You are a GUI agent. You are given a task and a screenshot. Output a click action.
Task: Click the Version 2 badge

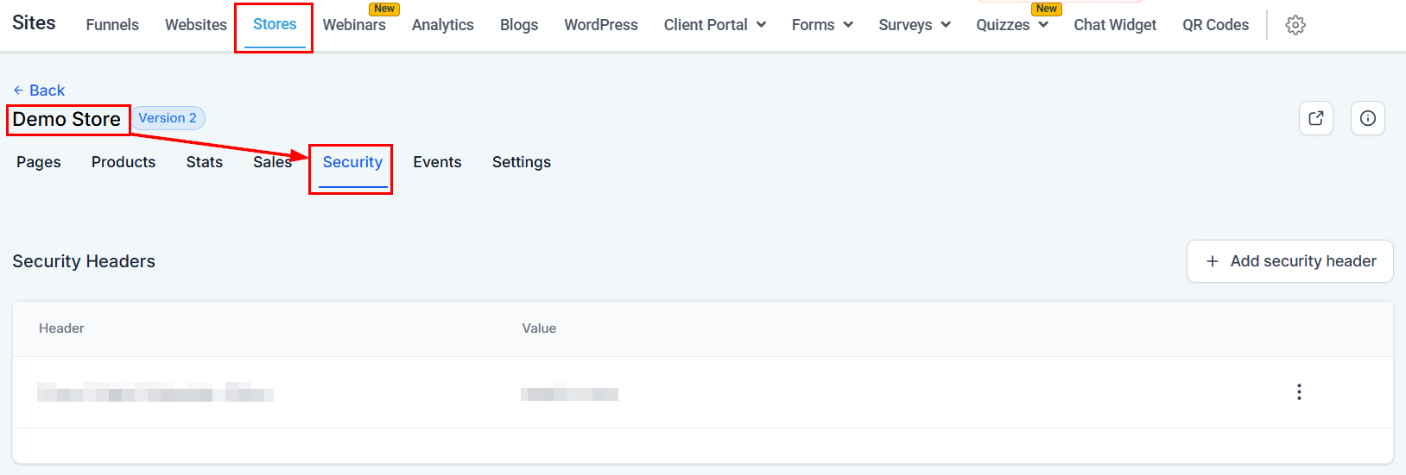point(168,118)
